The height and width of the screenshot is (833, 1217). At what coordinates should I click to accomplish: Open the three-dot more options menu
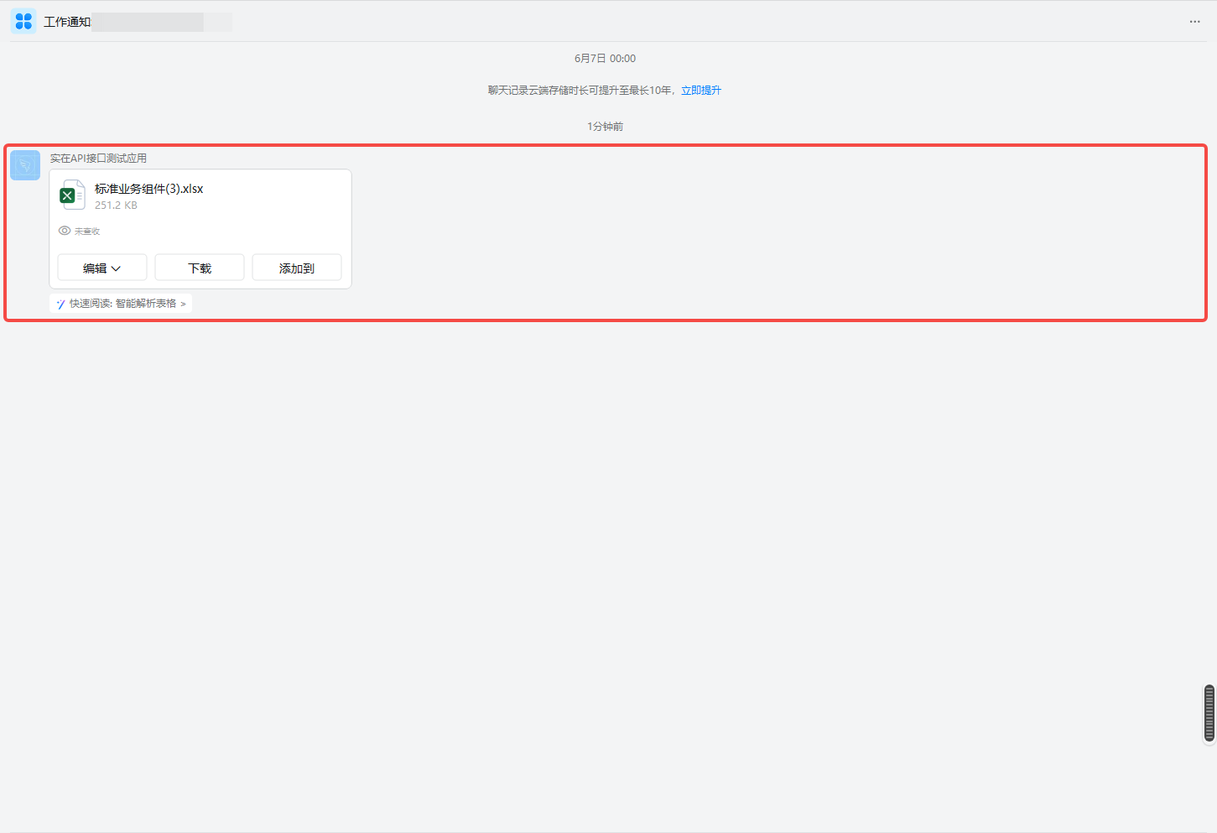(x=1194, y=22)
